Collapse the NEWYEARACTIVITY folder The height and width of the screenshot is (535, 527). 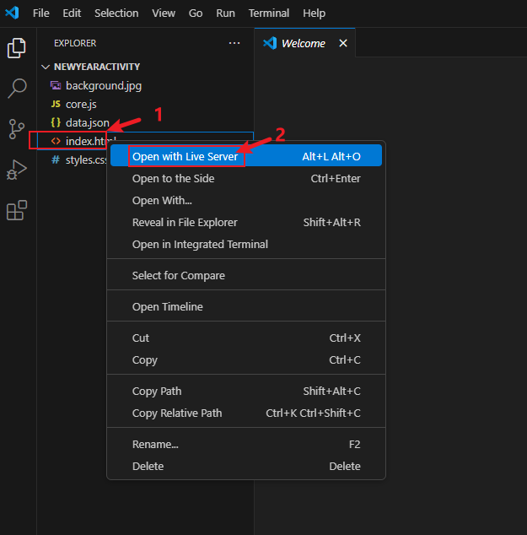(46, 67)
